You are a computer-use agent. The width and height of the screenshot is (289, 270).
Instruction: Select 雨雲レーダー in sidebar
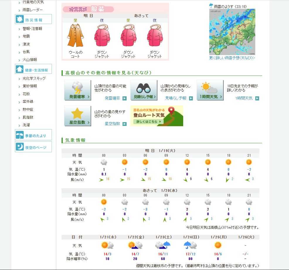click(x=33, y=10)
